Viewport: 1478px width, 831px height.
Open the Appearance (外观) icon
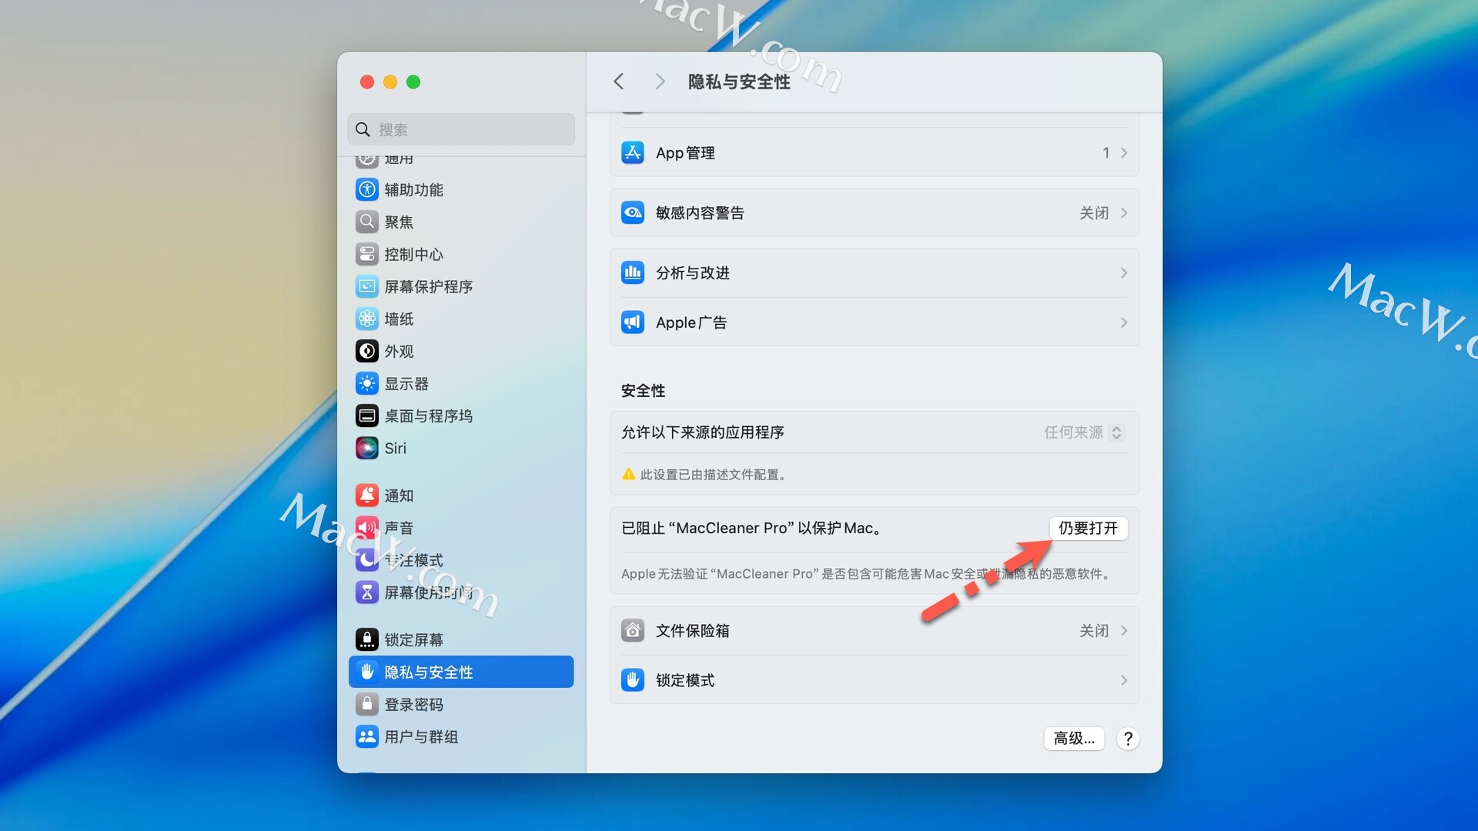click(367, 351)
